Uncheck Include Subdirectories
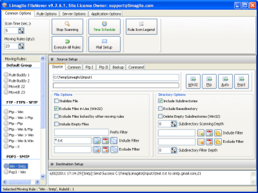Viewport: 258px width, 193px height. coord(160,101)
